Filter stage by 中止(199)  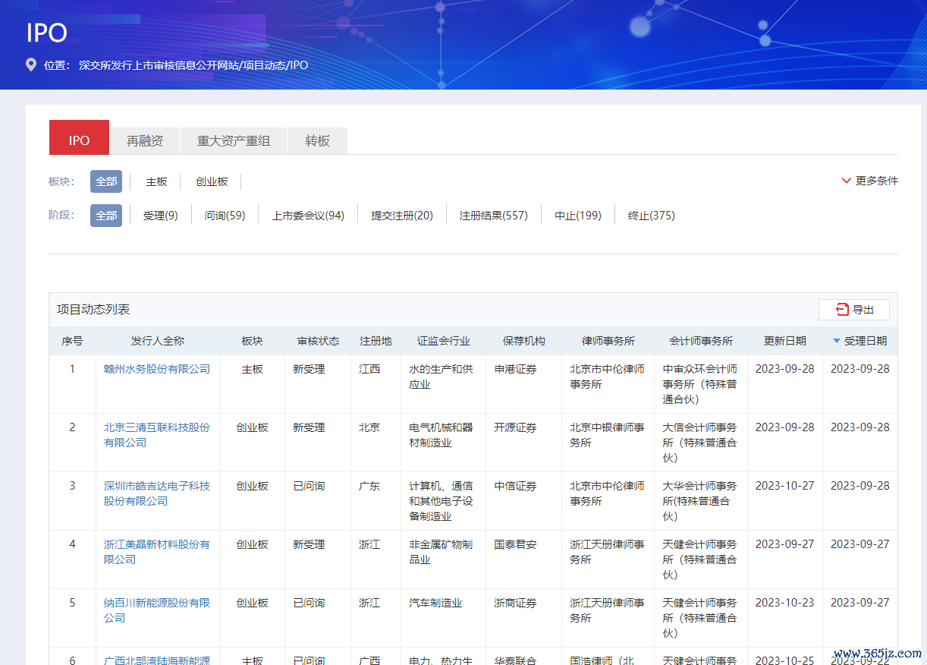pos(578,216)
